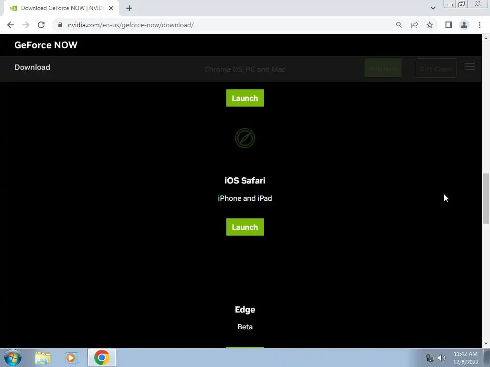Viewport: 490px width, 367px height.
Task: Click the scrollbar down arrow
Action: point(486,344)
